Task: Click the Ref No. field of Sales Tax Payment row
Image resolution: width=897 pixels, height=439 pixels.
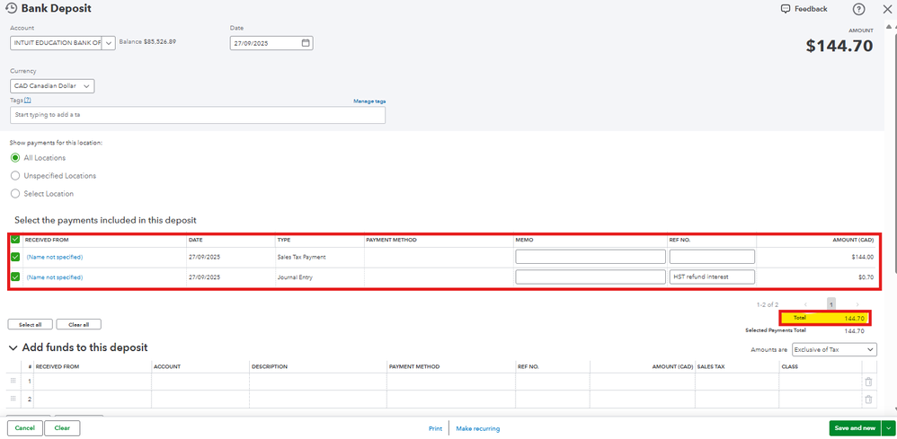Action: pyautogui.click(x=712, y=258)
